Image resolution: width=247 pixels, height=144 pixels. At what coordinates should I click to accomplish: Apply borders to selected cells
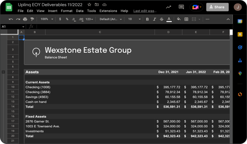tap(186, 19)
